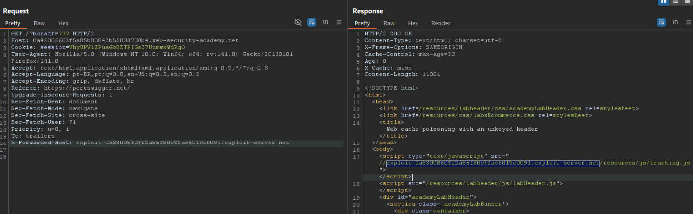
Task: Click the Sec-Fetch-Dest: document line
Action: pos(55,101)
